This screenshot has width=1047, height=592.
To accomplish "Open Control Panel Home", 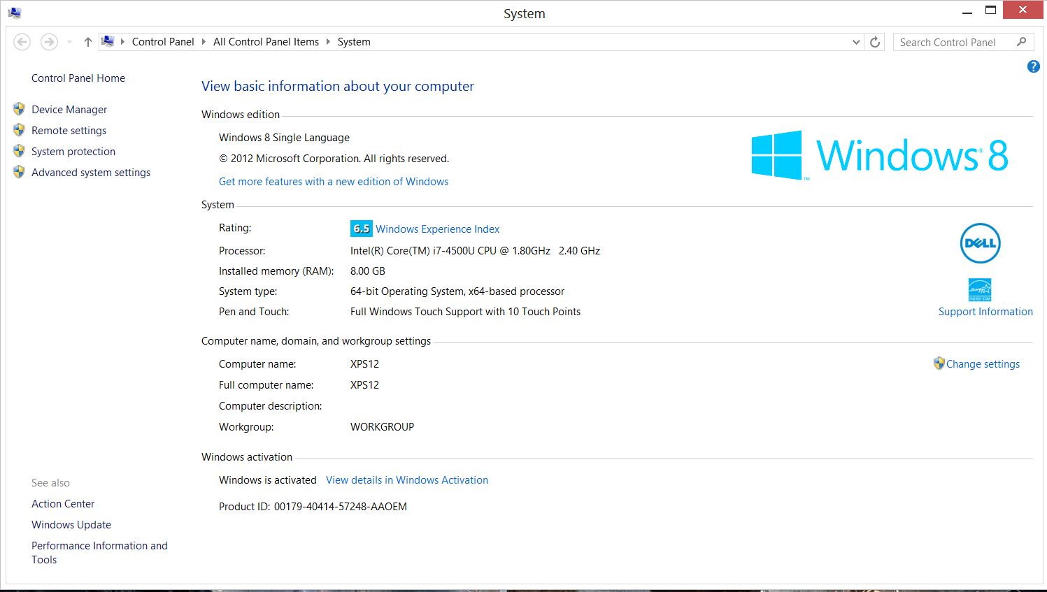I will click(78, 78).
